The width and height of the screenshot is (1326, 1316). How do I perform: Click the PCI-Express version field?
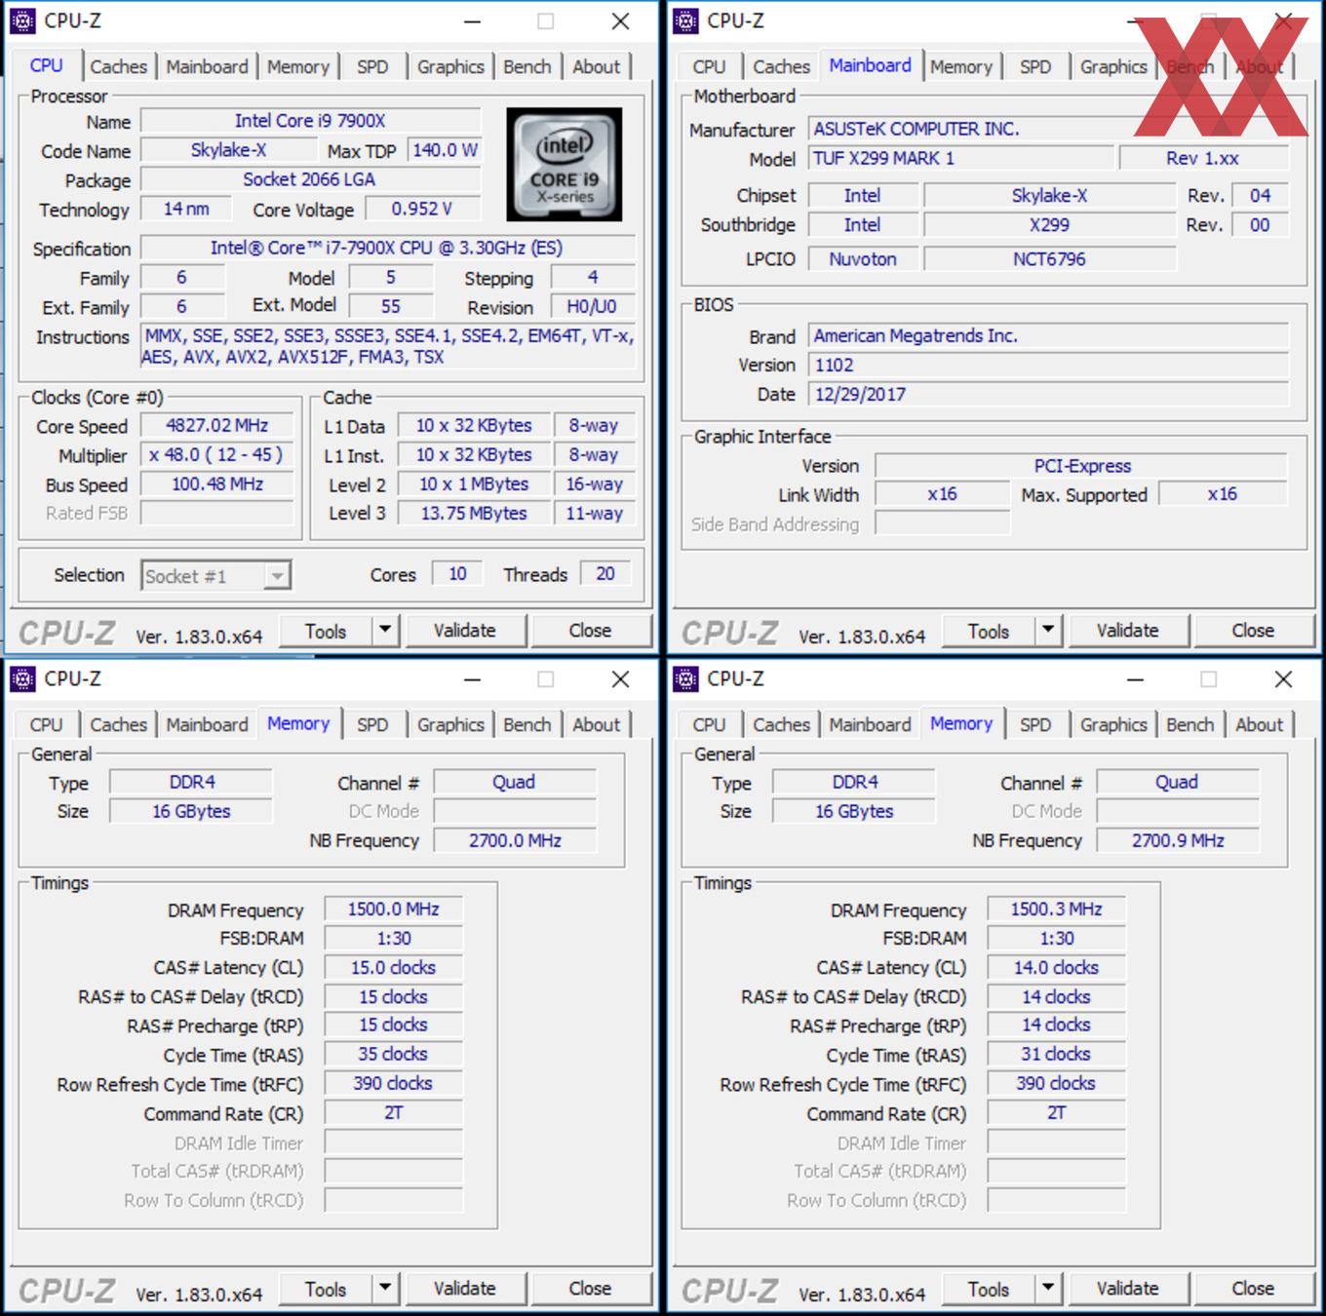(1081, 466)
